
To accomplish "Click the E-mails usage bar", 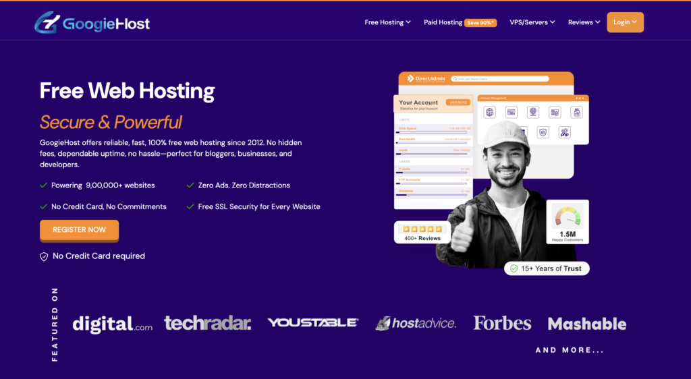I will (x=433, y=173).
